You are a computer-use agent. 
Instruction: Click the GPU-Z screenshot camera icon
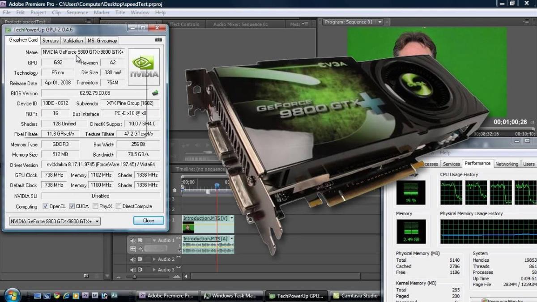click(158, 40)
